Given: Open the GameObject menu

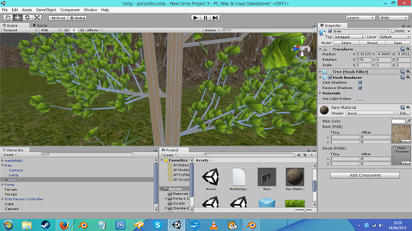Looking at the screenshot, I should (x=46, y=10).
